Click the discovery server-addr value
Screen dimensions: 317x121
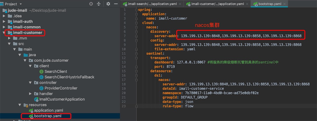click(241, 36)
